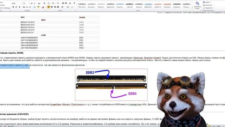Click the word 'Kingston' in RAM paragraph
The image size is (225, 127).
click(148, 58)
